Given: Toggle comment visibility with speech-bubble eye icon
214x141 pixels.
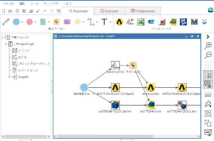Looking at the screenshot, I should [208, 84].
